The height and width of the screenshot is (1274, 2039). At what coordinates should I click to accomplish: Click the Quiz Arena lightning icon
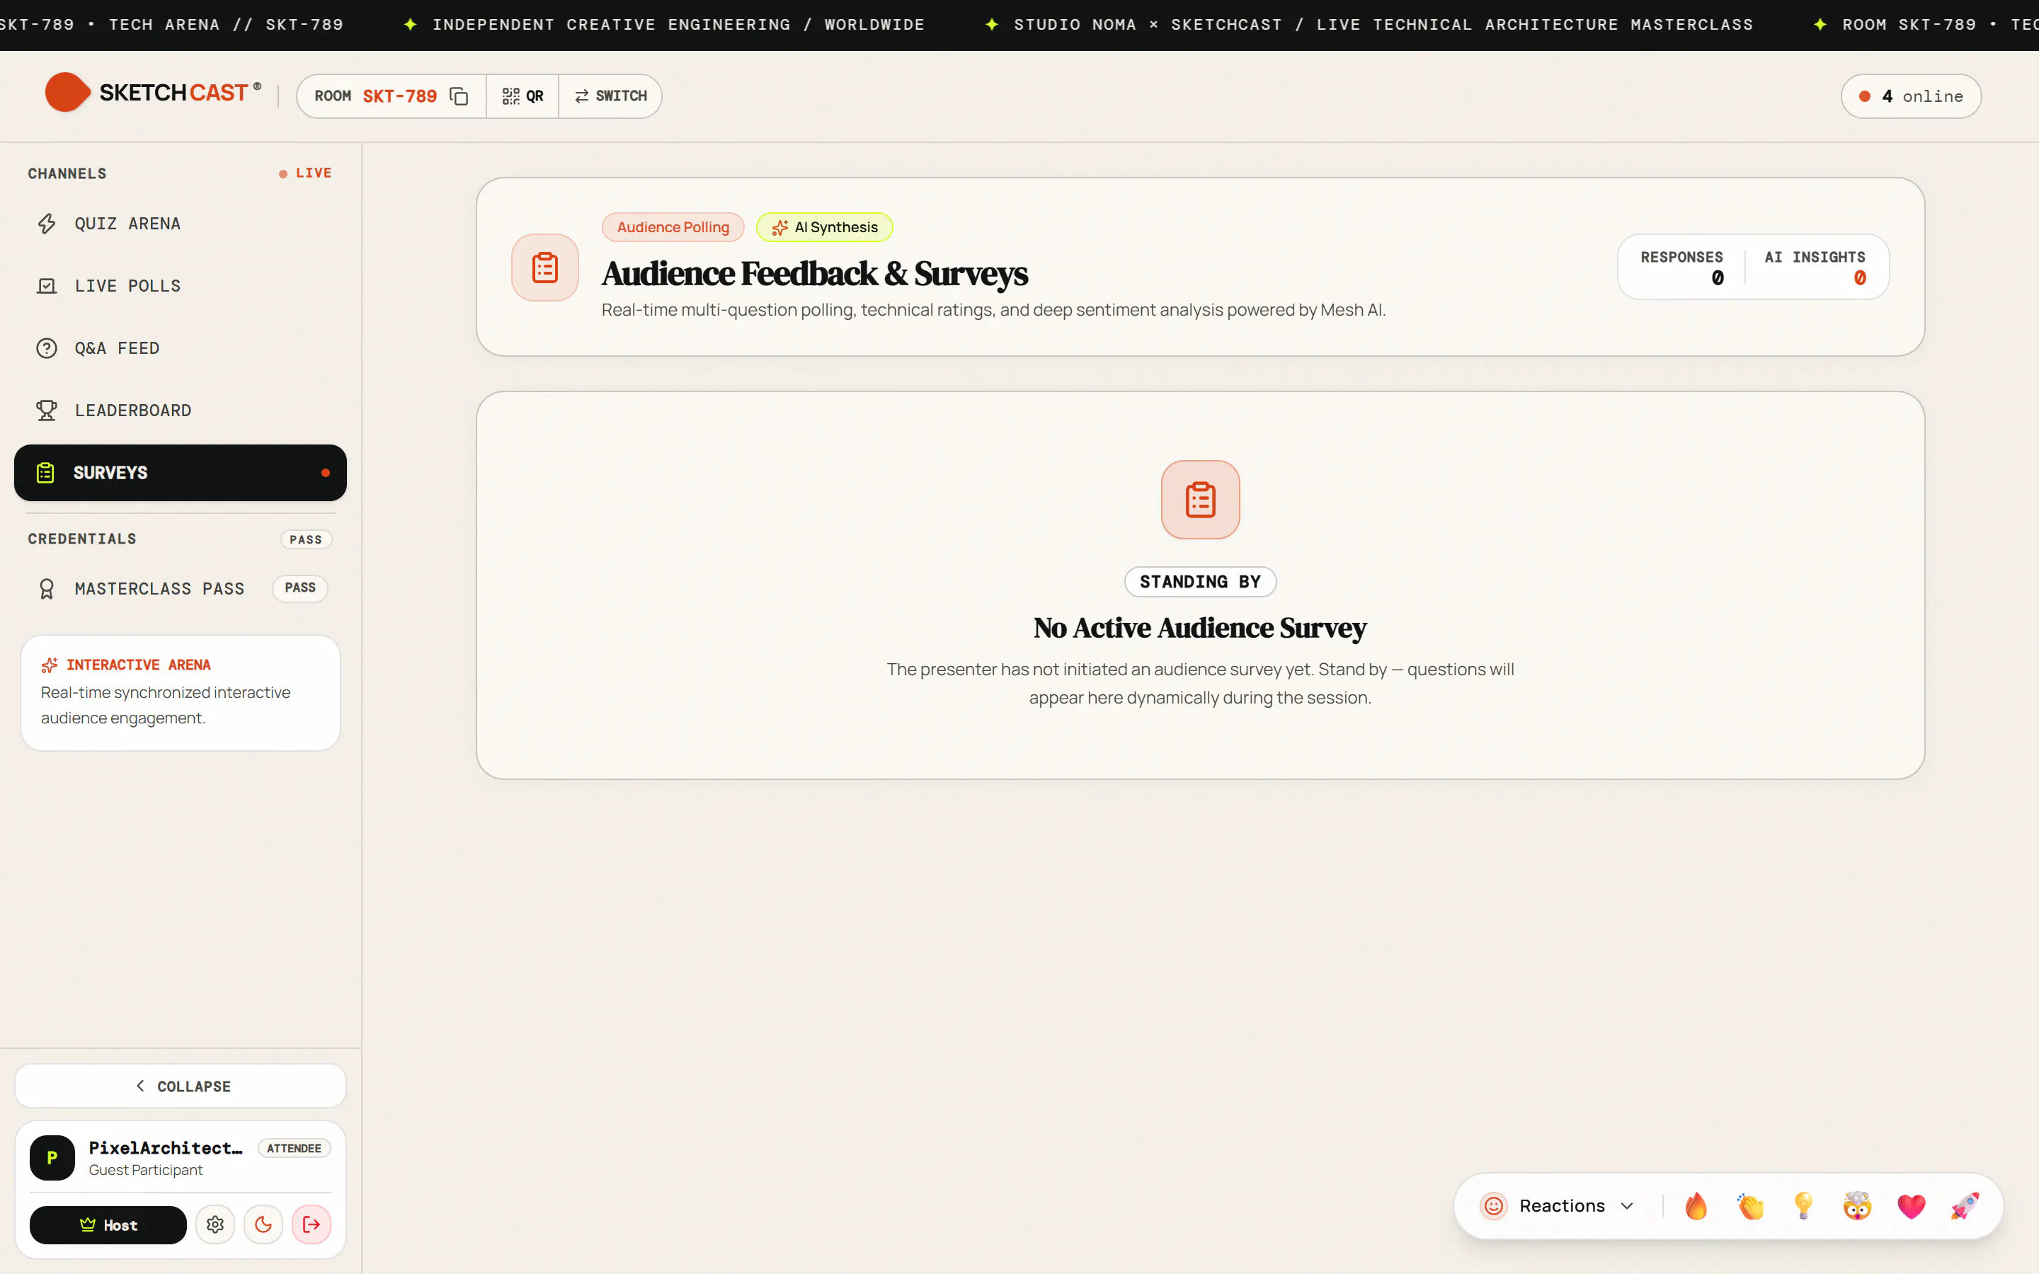[x=46, y=223]
